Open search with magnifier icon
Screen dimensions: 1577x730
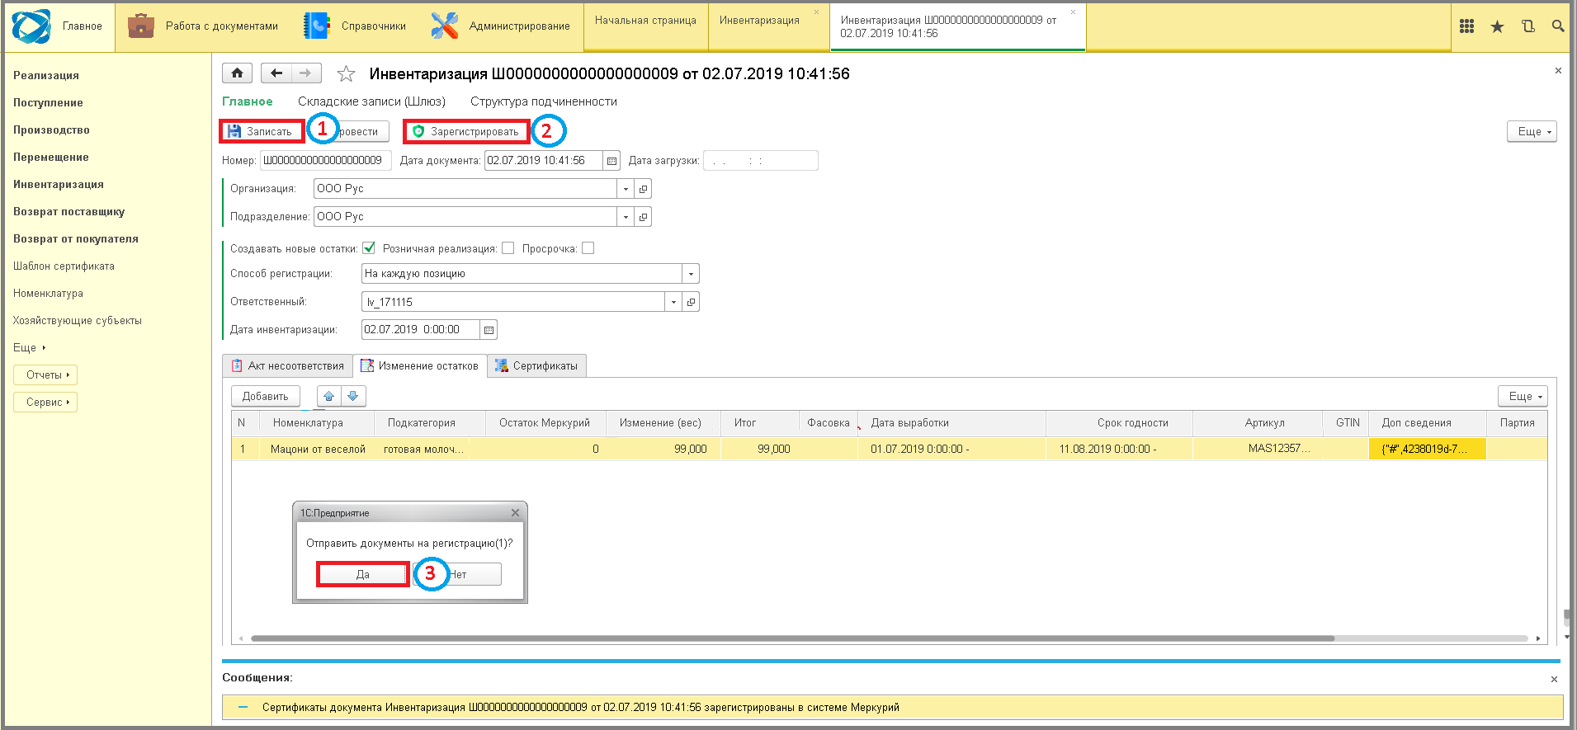tap(1557, 26)
